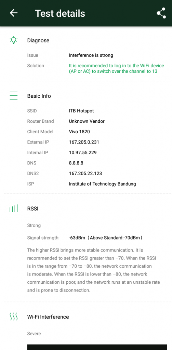The height and width of the screenshot is (350, 172).
Task: Click the Wi-Fi Interference waves icon
Action: pyautogui.click(x=14, y=317)
